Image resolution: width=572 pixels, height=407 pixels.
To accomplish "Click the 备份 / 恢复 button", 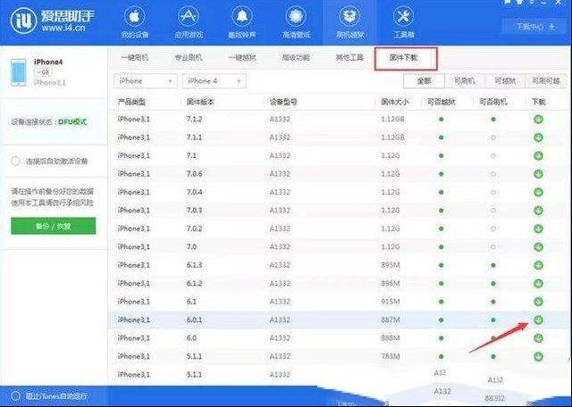I will point(54,226).
